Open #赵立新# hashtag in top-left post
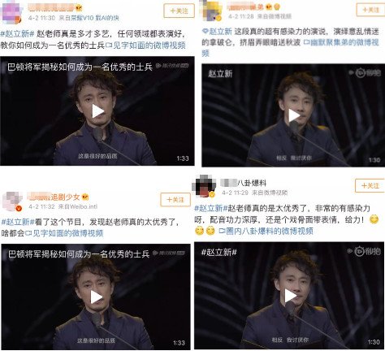 (17, 33)
